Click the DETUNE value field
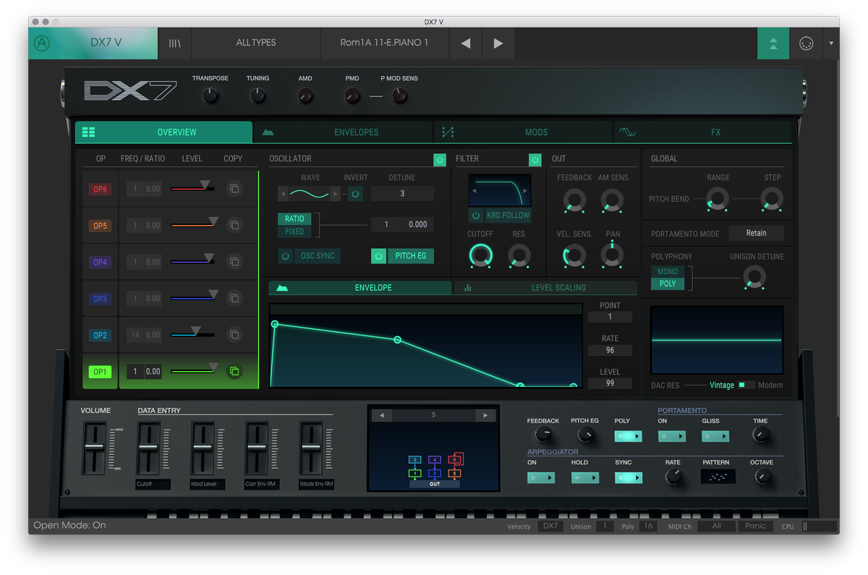 point(402,193)
